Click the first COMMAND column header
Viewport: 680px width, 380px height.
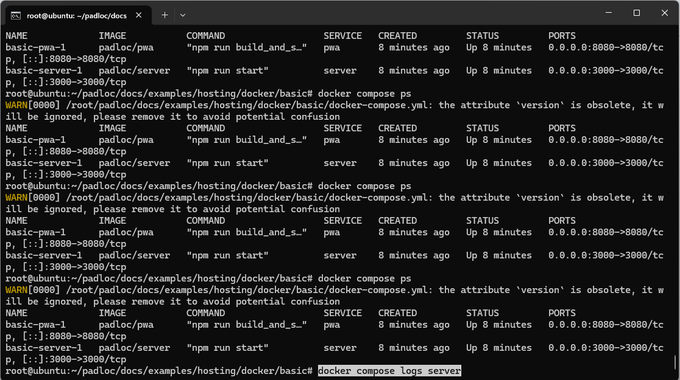[x=205, y=36]
